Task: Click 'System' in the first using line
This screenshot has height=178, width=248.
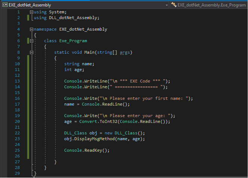Action: (x=57, y=12)
